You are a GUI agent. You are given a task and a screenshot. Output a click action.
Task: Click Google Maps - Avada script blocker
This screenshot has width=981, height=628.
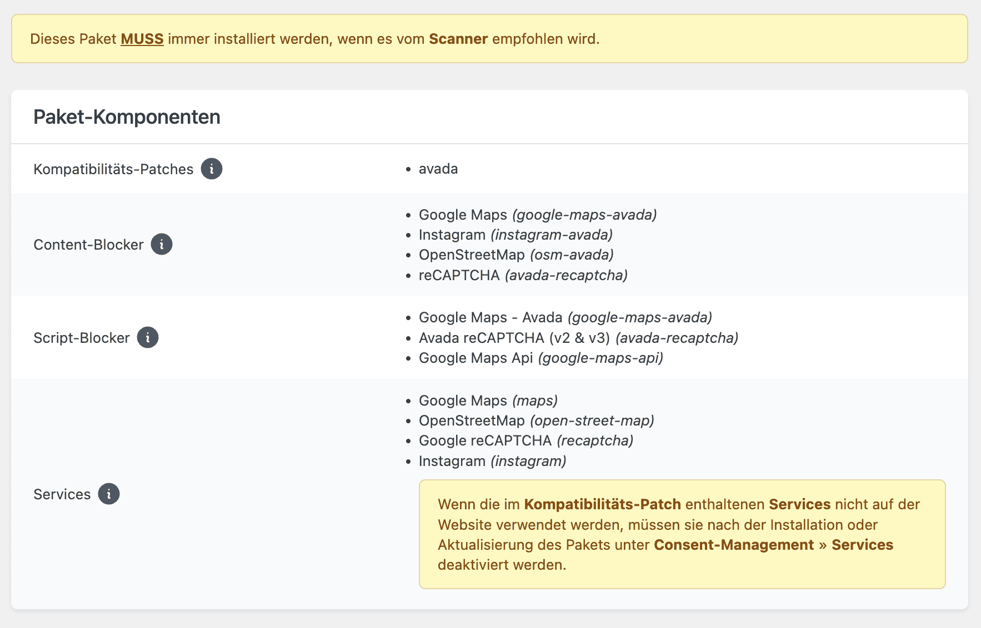pyautogui.click(x=565, y=317)
